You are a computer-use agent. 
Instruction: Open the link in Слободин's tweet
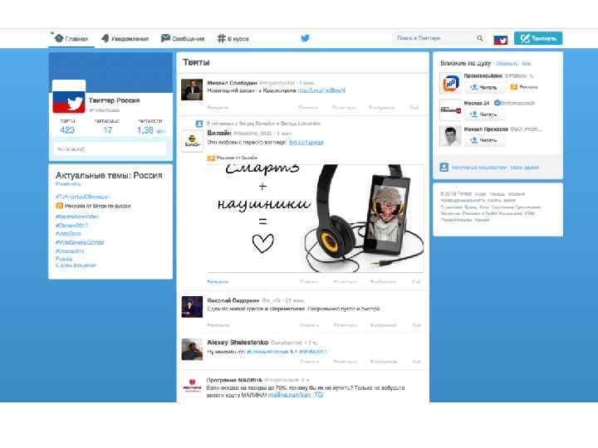[x=321, y=90]
